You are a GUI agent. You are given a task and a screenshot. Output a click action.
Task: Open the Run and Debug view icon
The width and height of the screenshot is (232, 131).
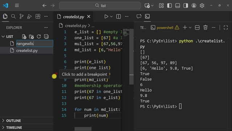coord(29,16)
